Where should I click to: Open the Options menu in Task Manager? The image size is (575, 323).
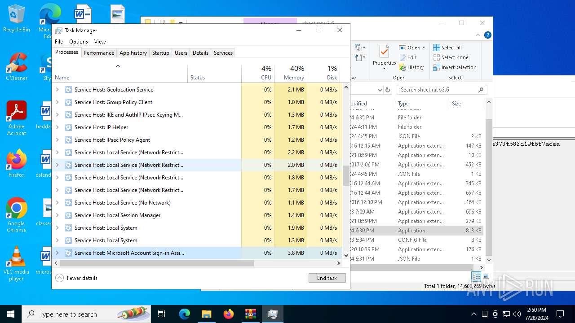pyautogui.click(x=79, y=41)
